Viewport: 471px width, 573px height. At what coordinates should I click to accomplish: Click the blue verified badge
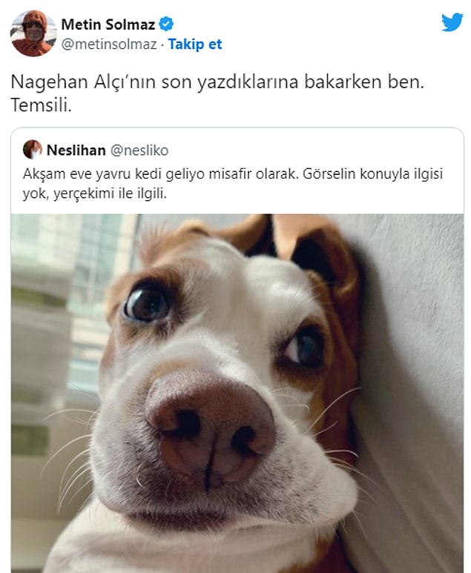pos(166,24)
